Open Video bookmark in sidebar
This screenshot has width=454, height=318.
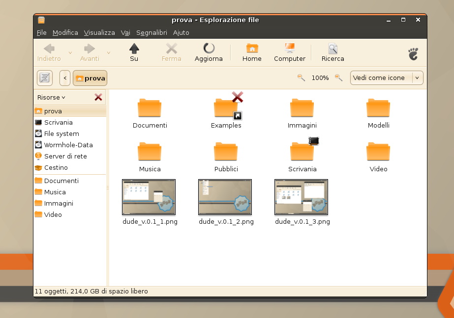tap(70, 214)
